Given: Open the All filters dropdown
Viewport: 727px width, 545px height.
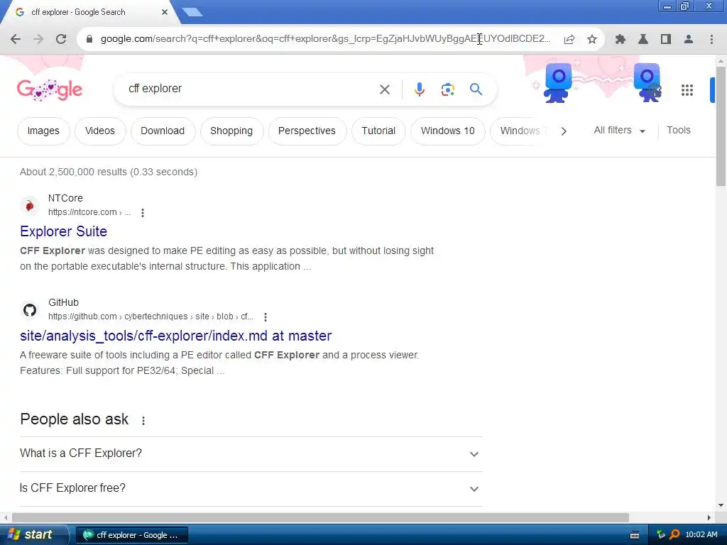Looking at the screenshot, I should (619, 131).
